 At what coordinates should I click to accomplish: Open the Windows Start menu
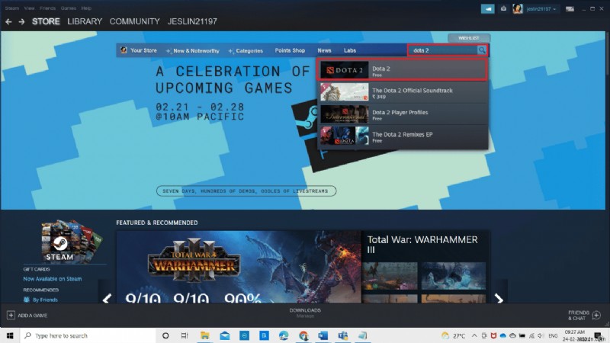click(10, 335)
